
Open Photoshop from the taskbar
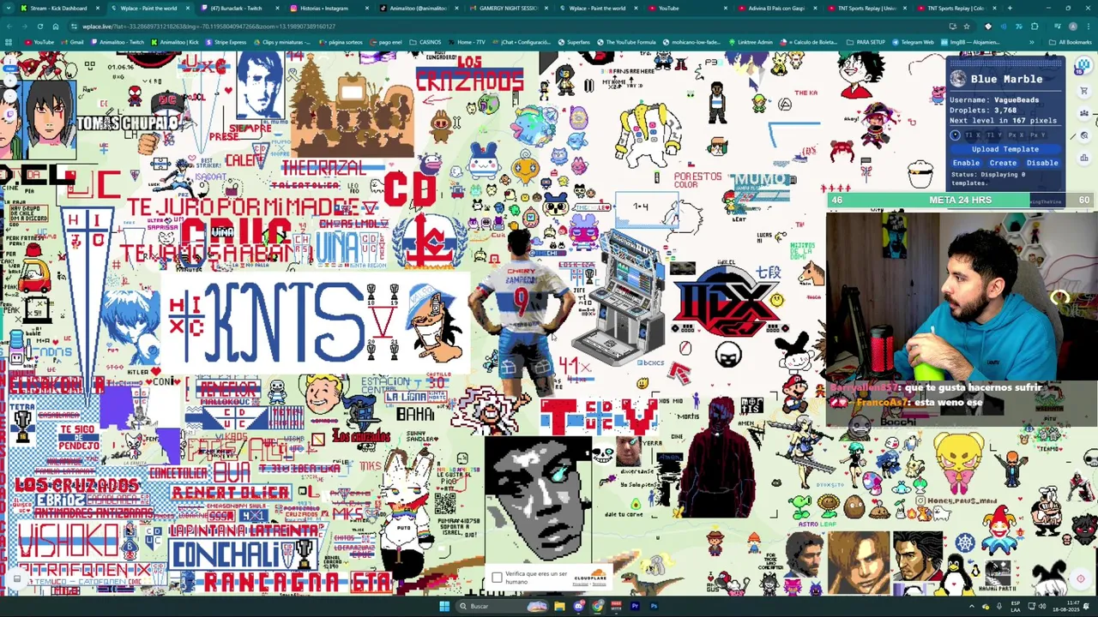click(x=654, y=606)
